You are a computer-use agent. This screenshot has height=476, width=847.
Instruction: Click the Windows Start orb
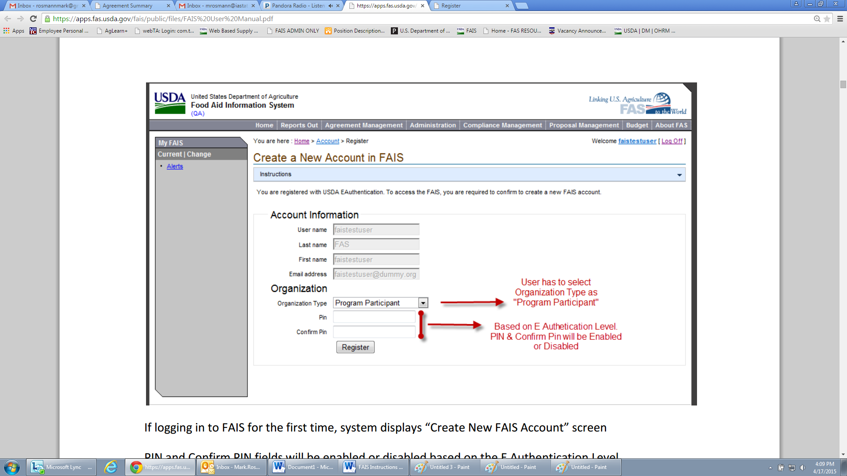(12, 467)
